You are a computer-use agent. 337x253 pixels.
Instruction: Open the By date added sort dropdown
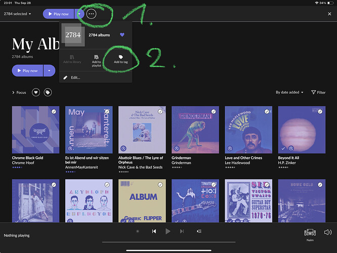(x=289, y=93)
